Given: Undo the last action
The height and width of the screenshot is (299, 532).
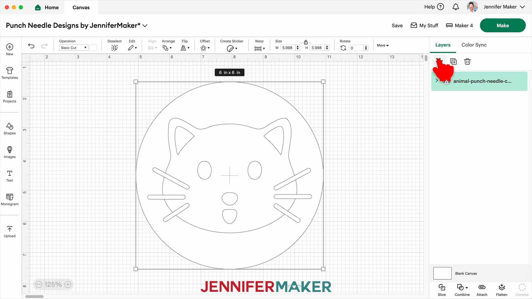Looking at the screenshot, I should coord(31,46).
